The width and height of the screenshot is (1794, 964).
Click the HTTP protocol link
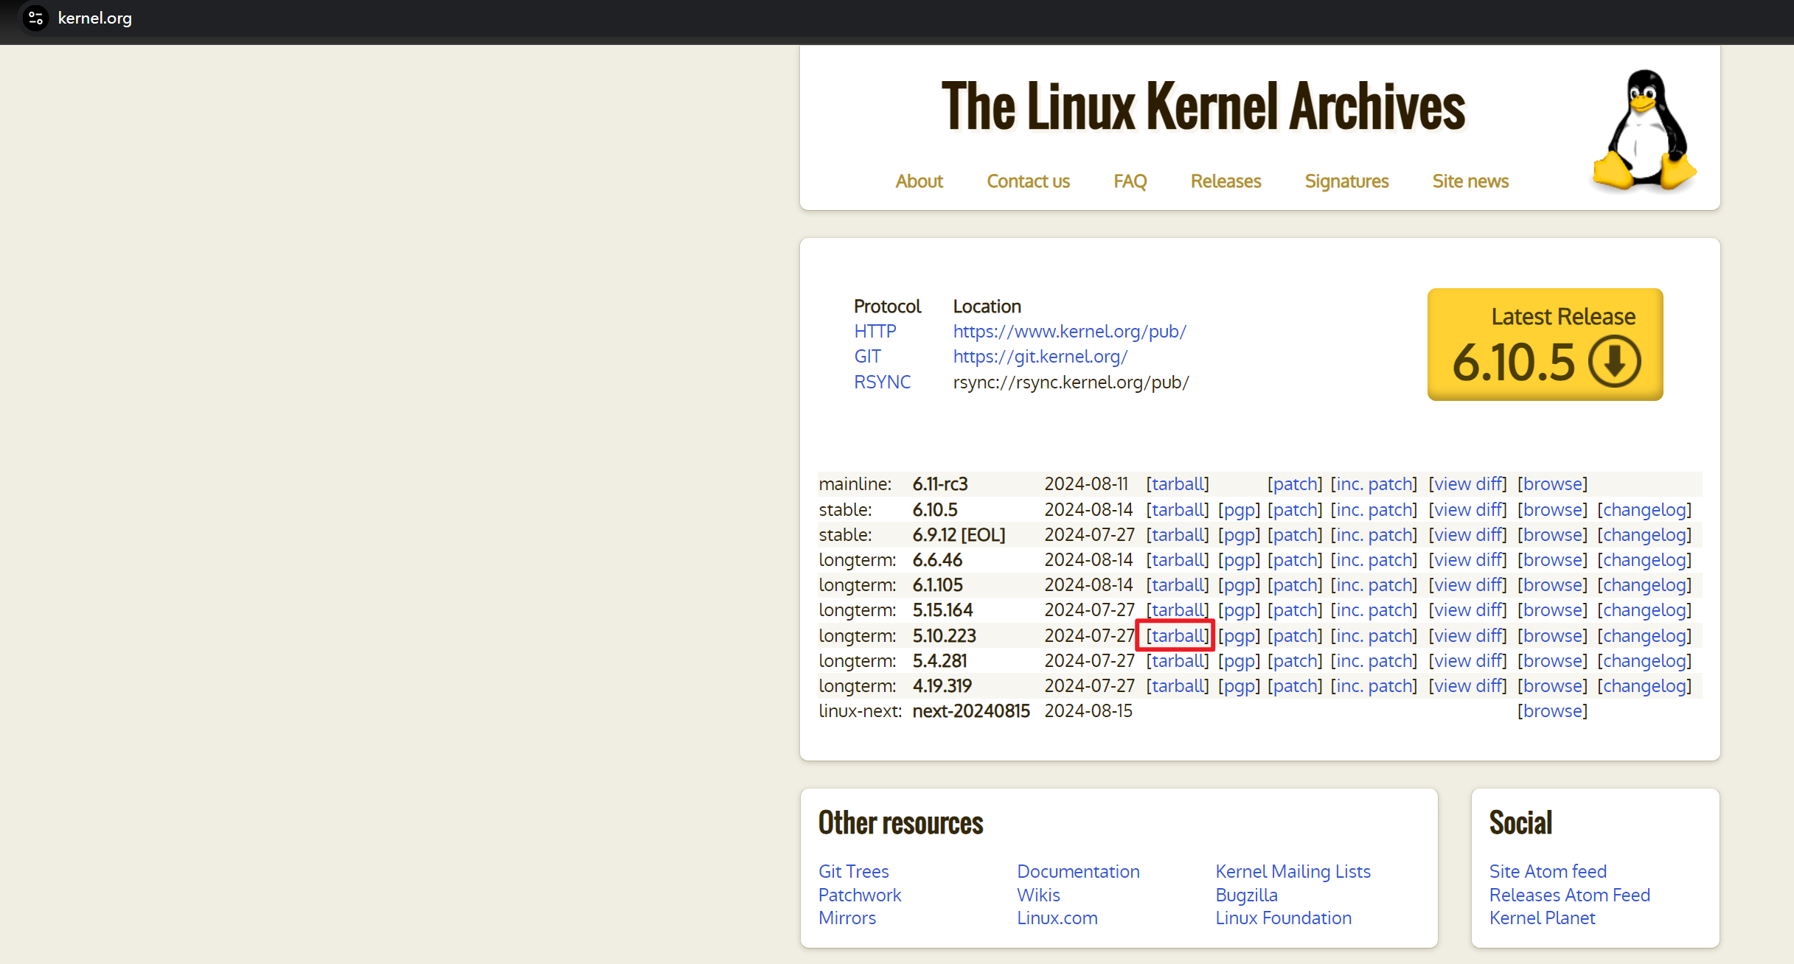tap(875, 332)
